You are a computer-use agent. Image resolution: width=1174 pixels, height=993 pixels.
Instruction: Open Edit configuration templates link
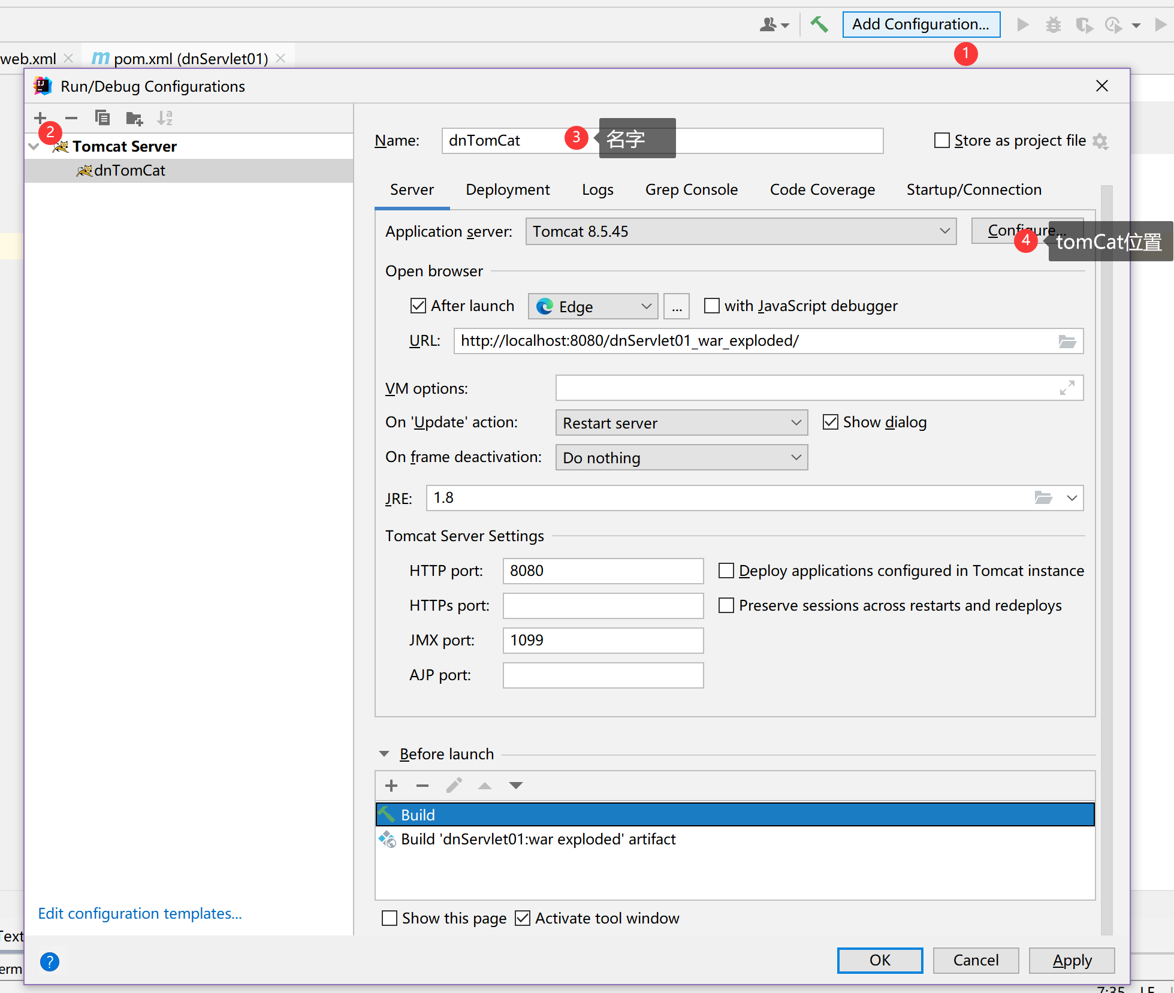click(x=140, y=914)
